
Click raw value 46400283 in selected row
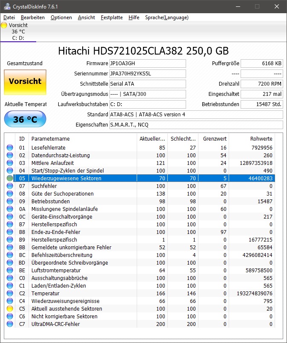pyautogui.click(x=260, y=178)
